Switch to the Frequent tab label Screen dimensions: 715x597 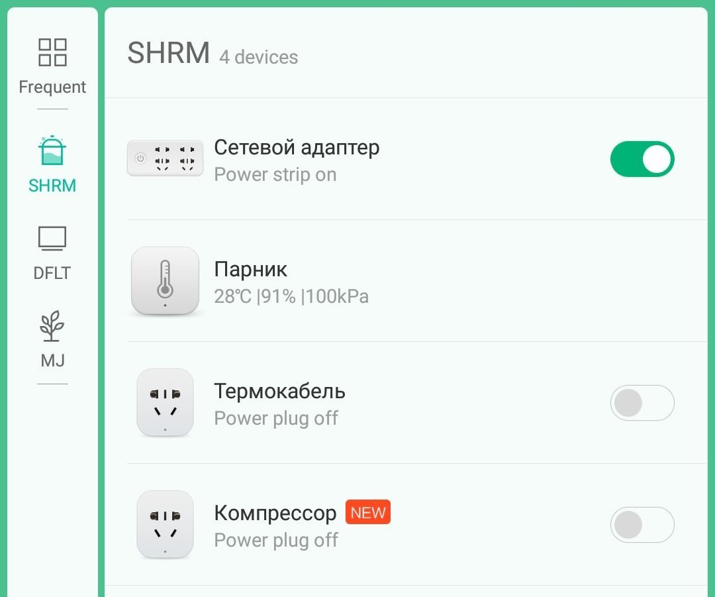(x=52, y=87)
